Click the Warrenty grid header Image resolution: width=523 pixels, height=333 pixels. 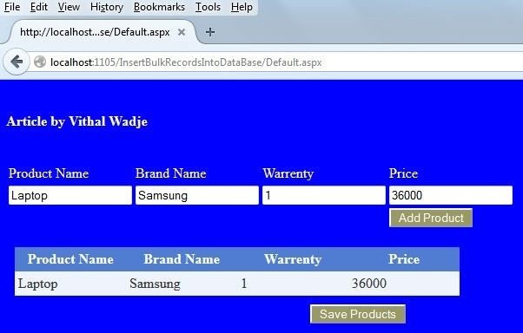click(293, 259)
